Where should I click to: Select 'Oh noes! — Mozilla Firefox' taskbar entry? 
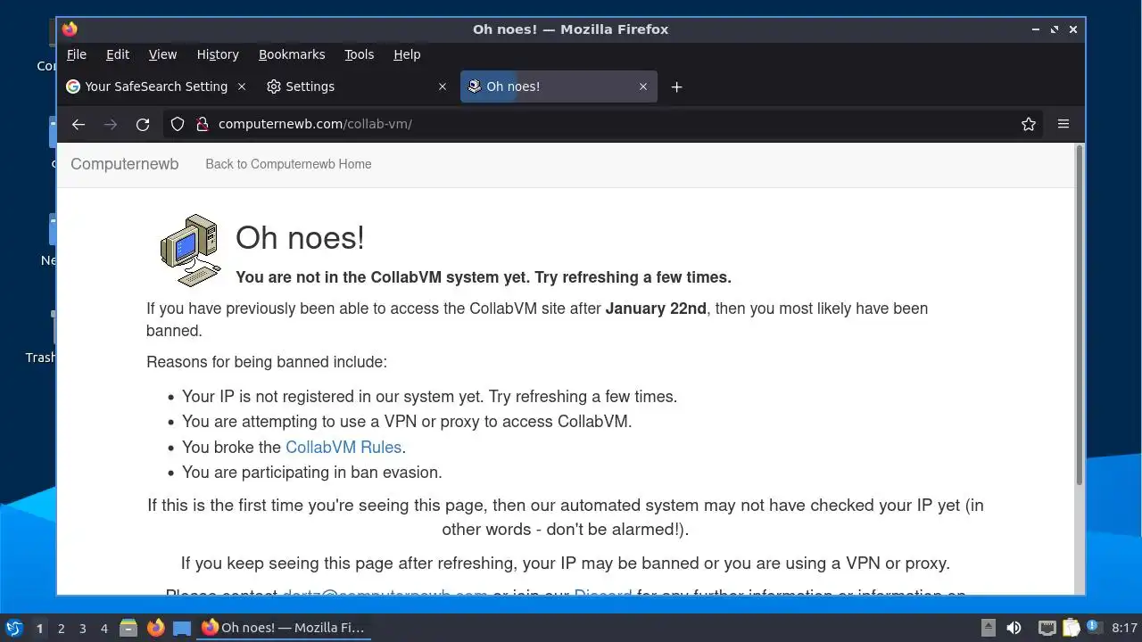[x=284, y=628]
